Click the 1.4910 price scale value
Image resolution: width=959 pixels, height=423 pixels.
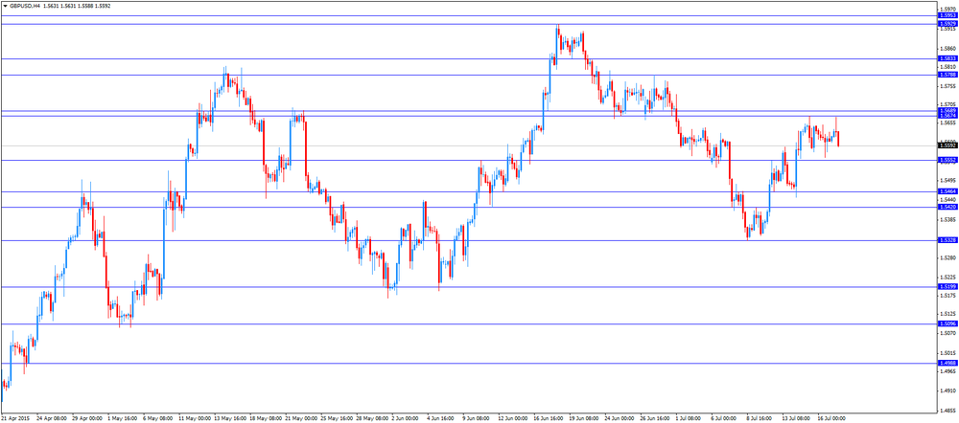(x=948, y=390)
